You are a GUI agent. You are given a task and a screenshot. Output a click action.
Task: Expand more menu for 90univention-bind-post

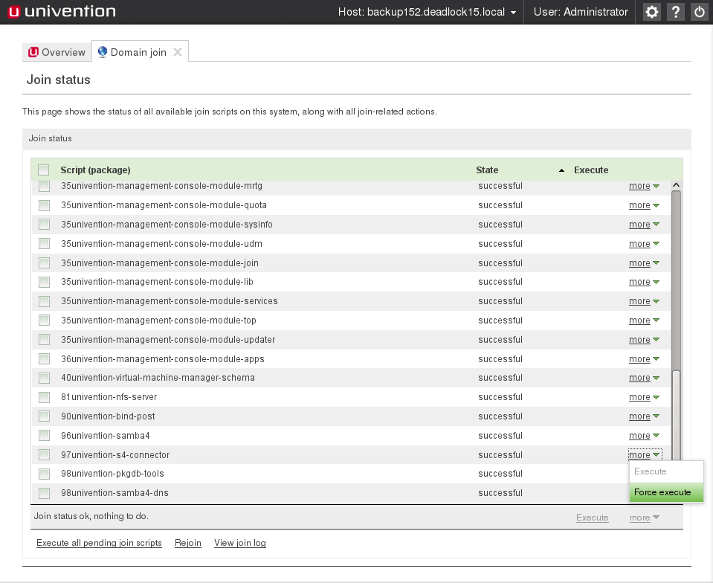coord(644,416)
